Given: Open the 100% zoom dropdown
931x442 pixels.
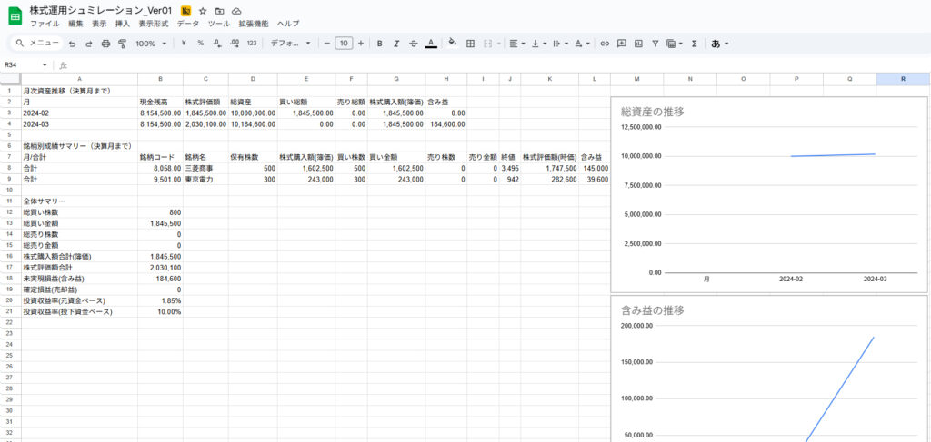Looking at the screenshot, I should (151, 43).
